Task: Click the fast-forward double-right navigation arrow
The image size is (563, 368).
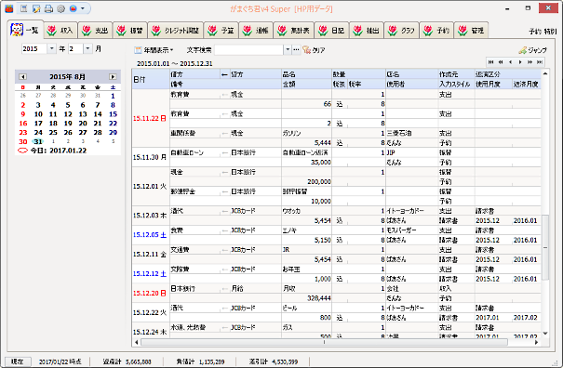Action: [x=530, y=62]
